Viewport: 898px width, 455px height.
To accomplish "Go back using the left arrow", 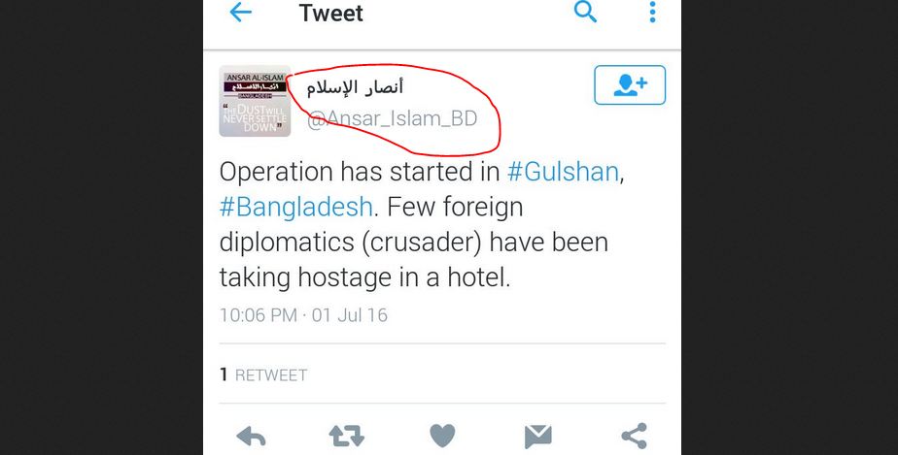I will (241, 12).
